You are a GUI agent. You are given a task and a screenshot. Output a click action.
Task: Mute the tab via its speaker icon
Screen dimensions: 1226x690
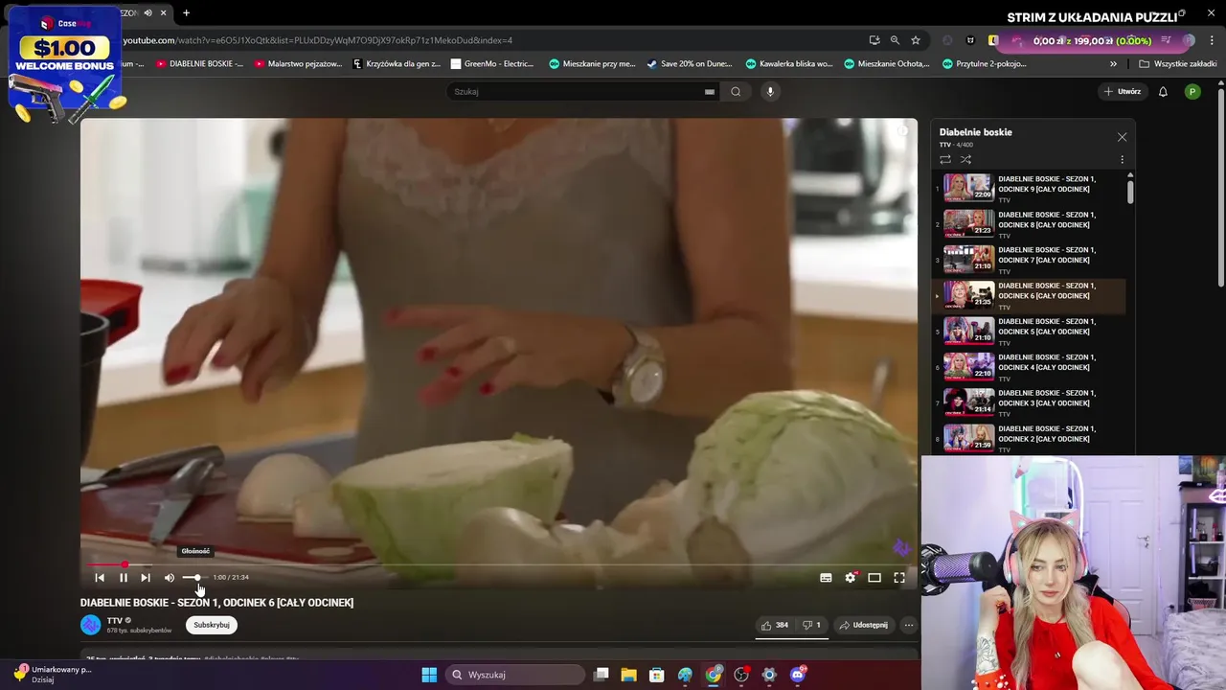click(148, 13)
